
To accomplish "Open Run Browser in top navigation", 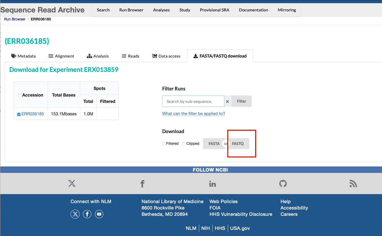I will tap(131, 10).
